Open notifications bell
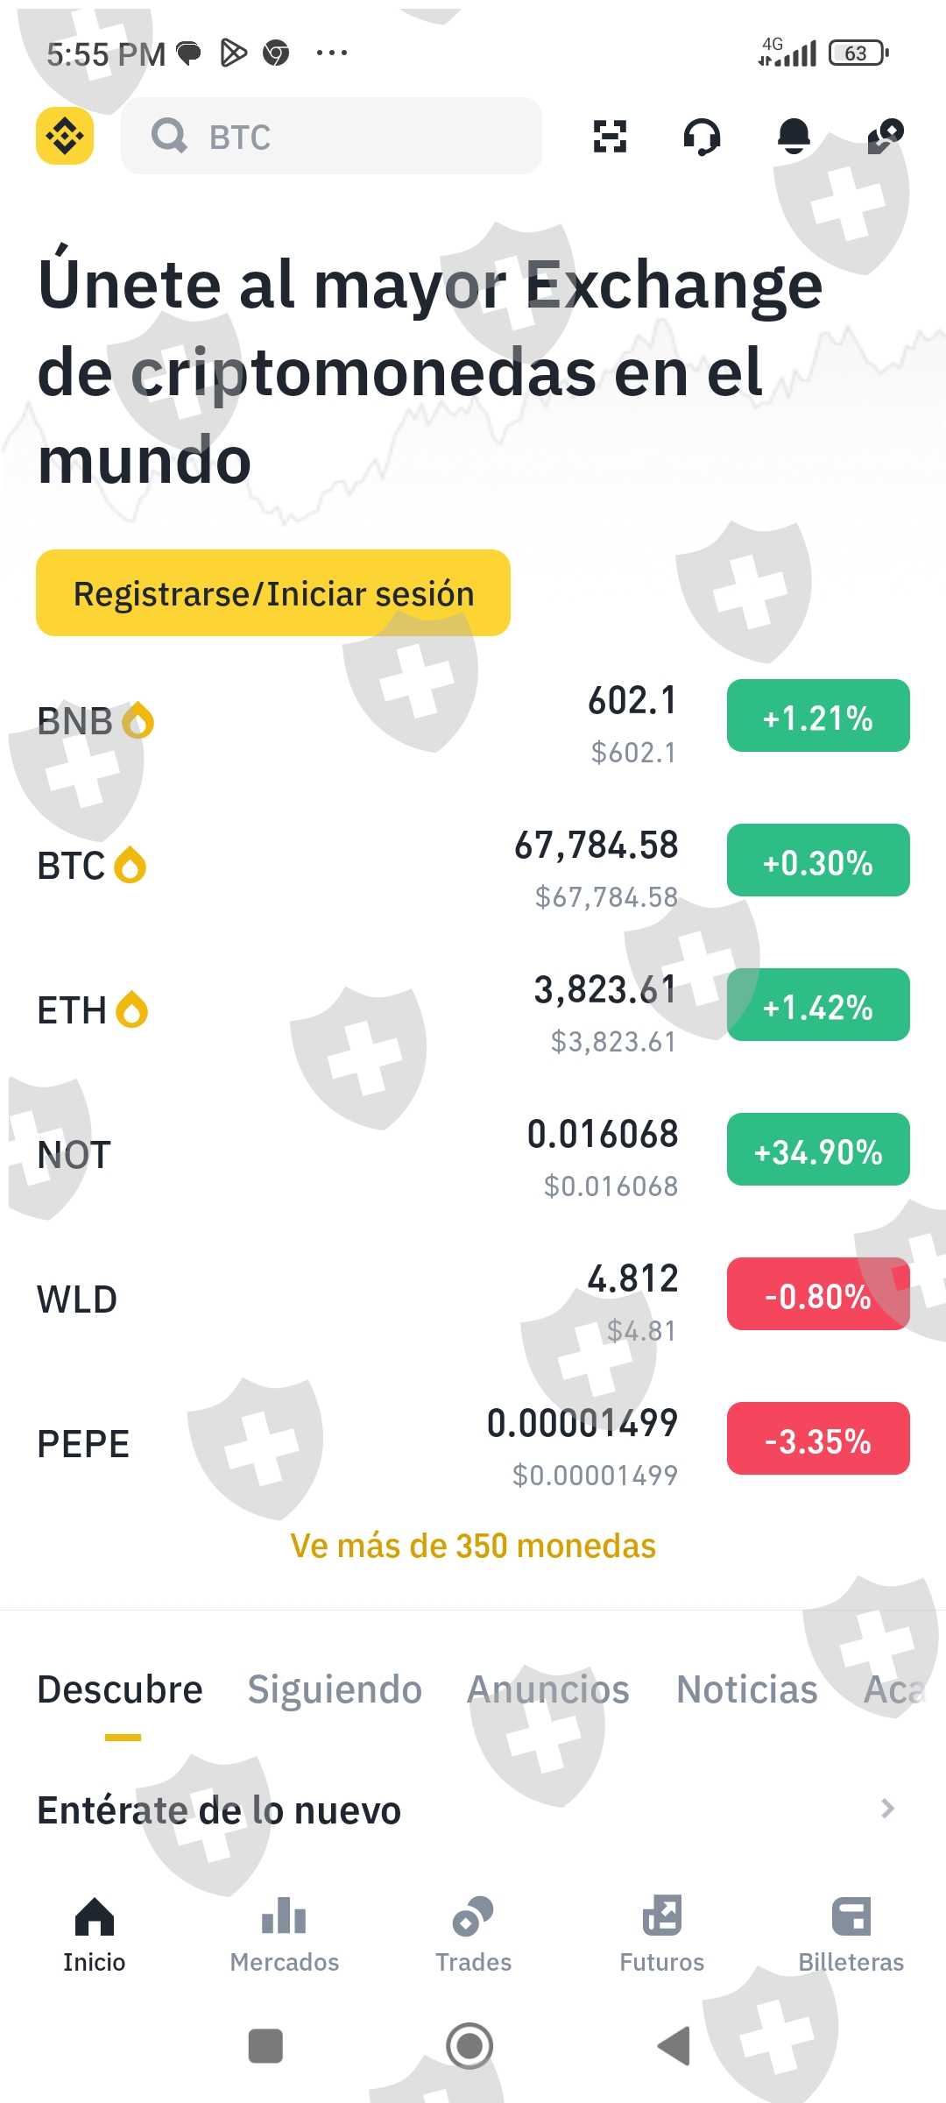946x2103 pixels. pyautogui.click(x=794, y=137)
